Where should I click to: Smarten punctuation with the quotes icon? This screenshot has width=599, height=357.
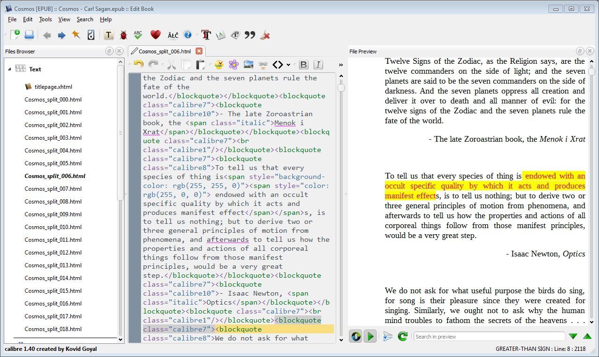(250, 35)
